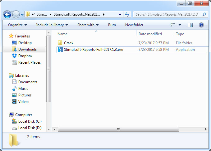The image size is (211, 151).
Task: Open the Videos library
Action: [x=24, y=102]
